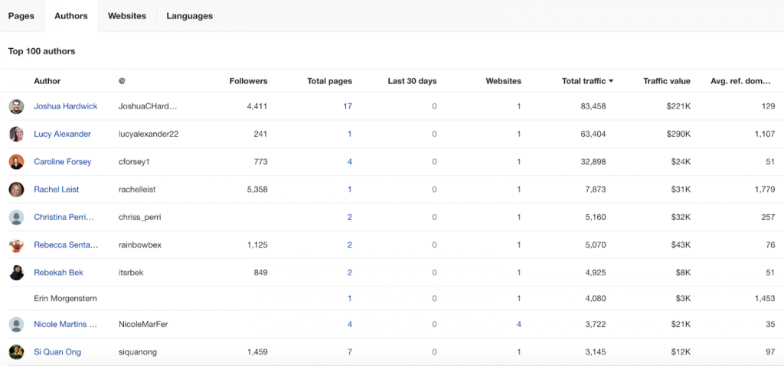Sort by the Followers column header
Viewport: 784px width, 366px height.
click(249, 81)
